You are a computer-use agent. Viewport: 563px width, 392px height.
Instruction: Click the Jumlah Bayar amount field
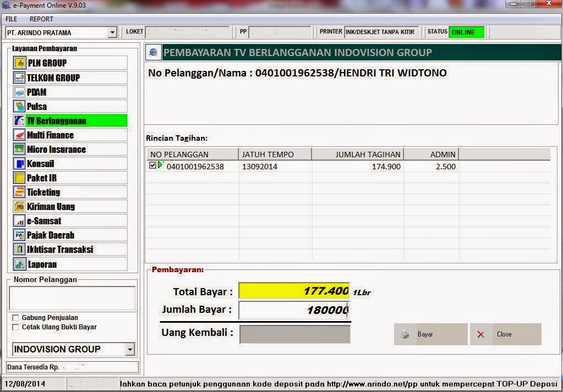coord(294,310)
